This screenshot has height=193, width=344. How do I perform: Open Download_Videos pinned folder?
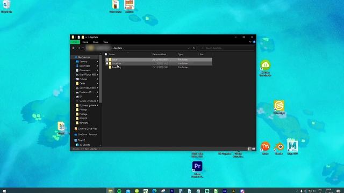(88, 88)
